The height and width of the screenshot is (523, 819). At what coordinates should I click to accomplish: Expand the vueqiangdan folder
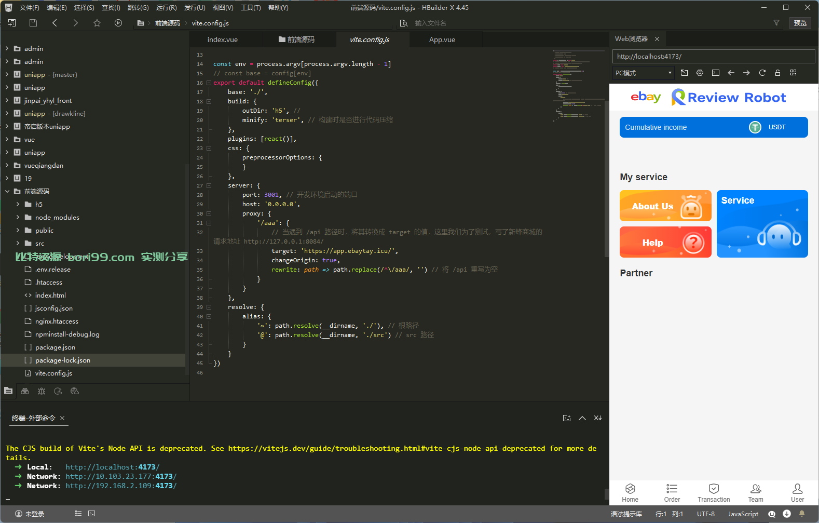click(x=7, y=165)
